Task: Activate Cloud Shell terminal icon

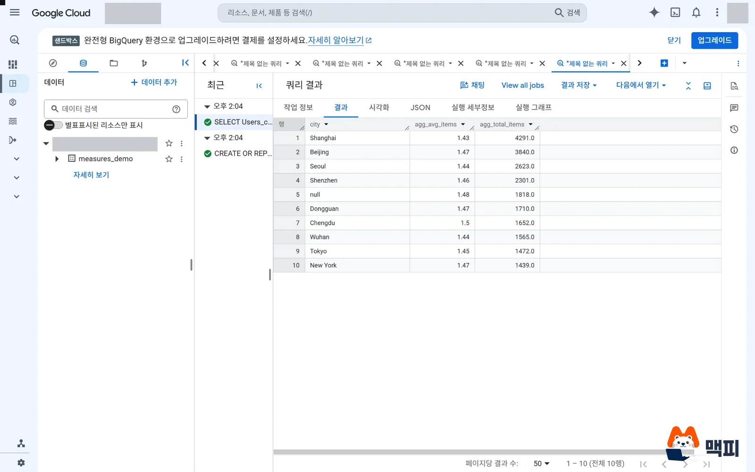Action: pyautogui.click(x=675, y=12)
